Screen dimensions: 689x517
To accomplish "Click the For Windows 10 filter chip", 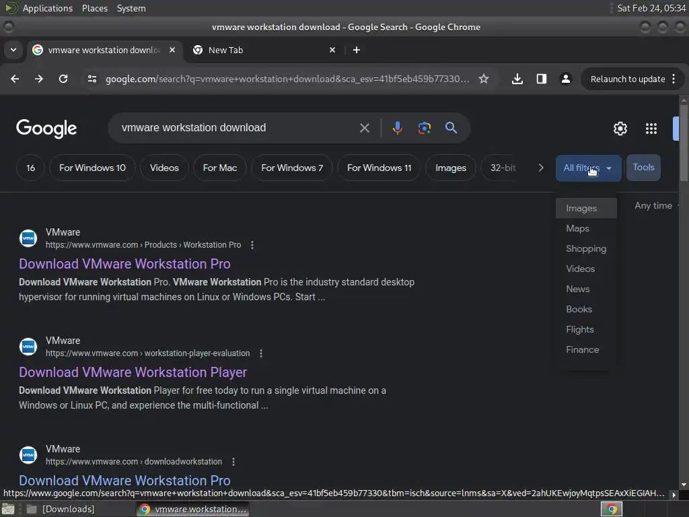I will pyautogui.click(x=92, y=168).
